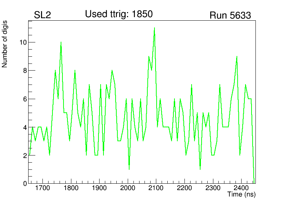Click the 'Time (ns)' x-axis title
The width and height of the screenshot is (284, 204).
pos(242,195)
